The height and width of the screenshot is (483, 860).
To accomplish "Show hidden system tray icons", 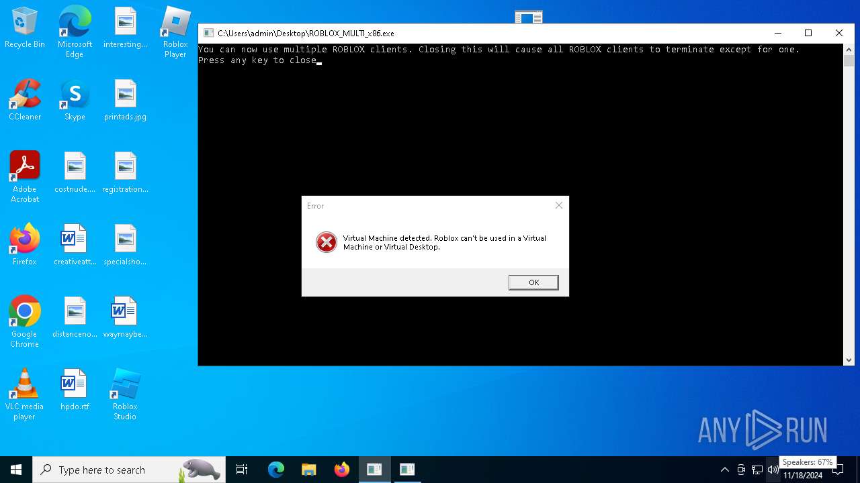I will [x=724, y=470].
